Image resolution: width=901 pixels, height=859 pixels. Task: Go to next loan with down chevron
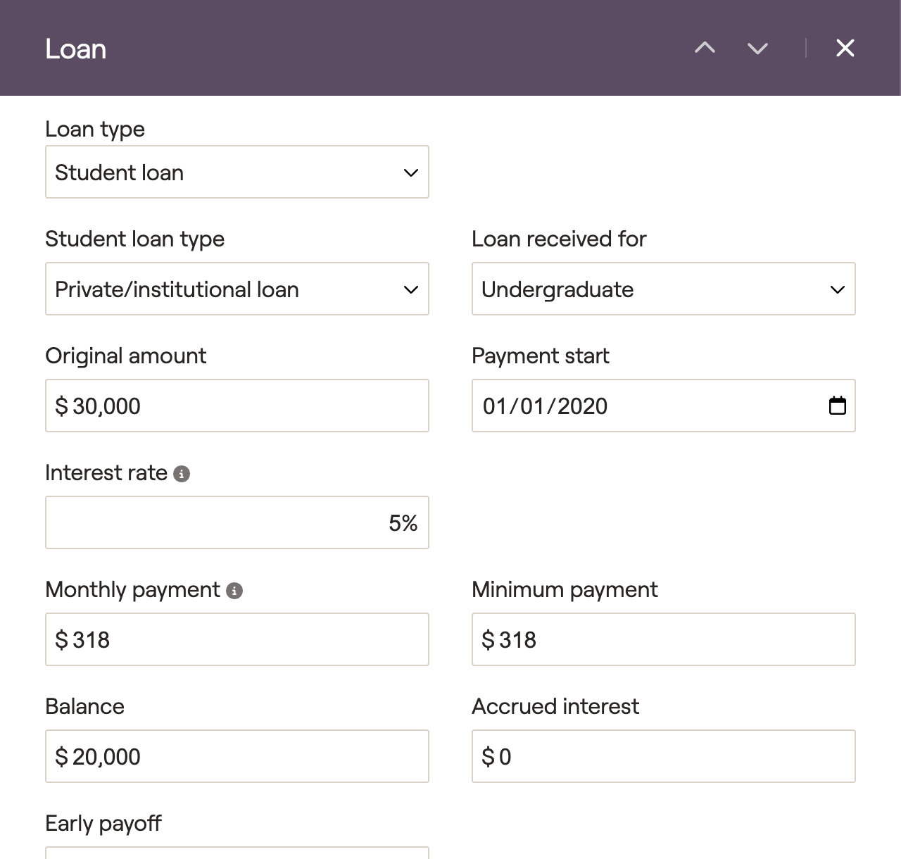[757, 48]
